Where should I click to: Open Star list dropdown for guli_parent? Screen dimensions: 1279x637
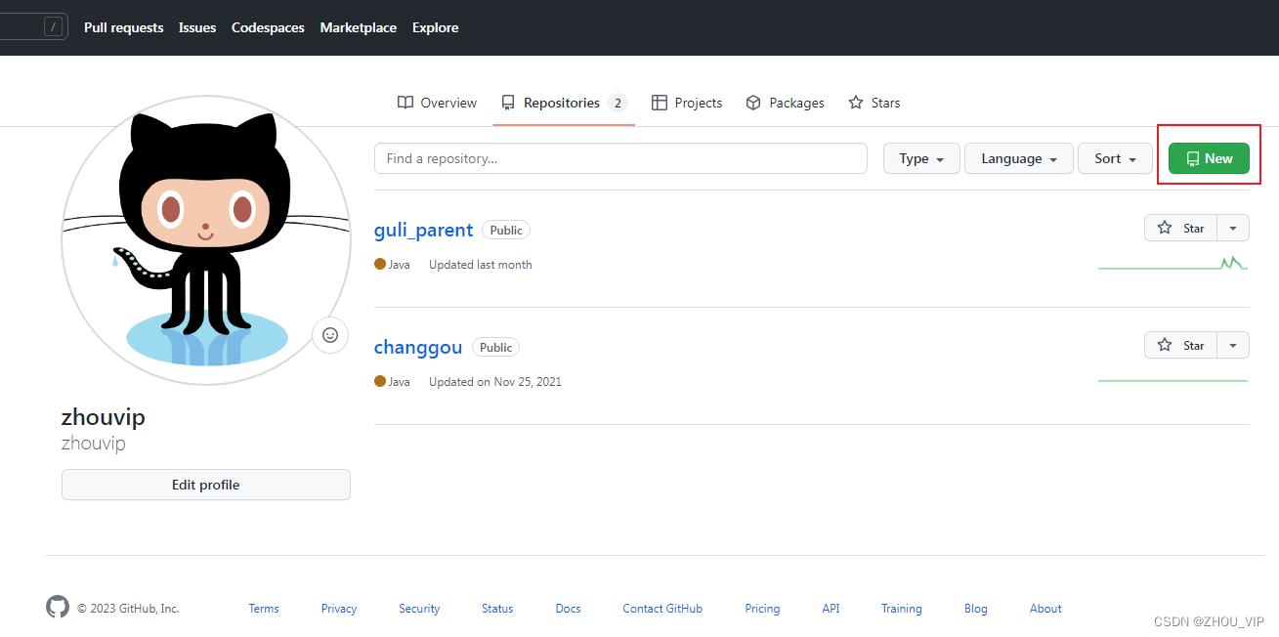tap(1233, 228)
